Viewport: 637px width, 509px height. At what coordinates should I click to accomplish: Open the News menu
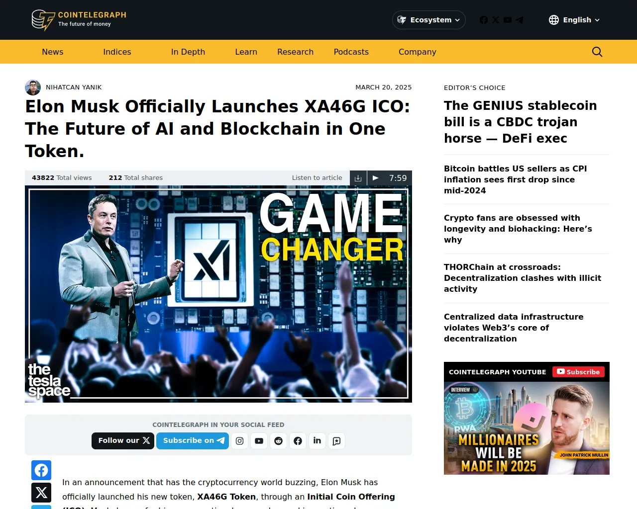pyautogui.click(x=53, y=52)
